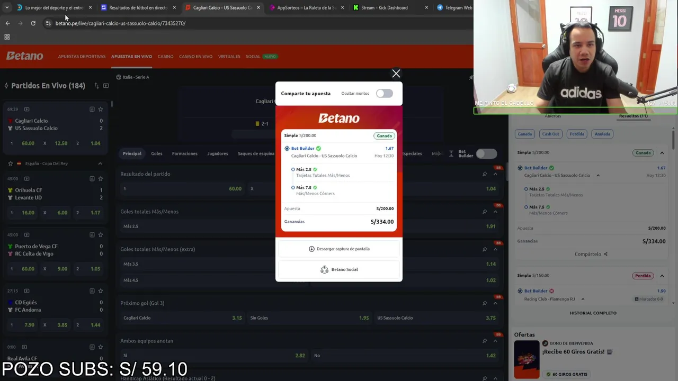This screenshot has height=381, width=678.
Task: Collapse the Resultado del partido market
Action: tap(495, 174)
